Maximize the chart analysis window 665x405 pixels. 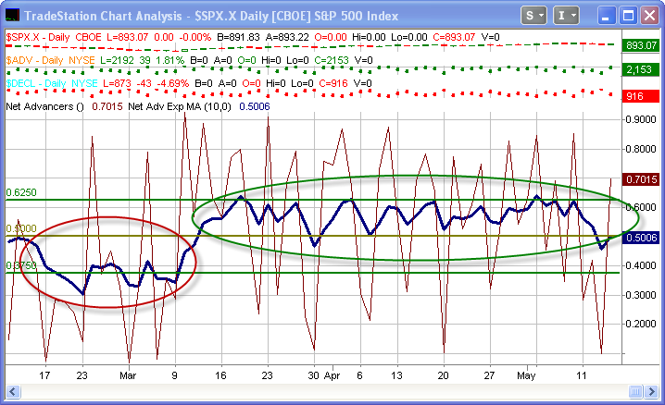coord(628,16)
